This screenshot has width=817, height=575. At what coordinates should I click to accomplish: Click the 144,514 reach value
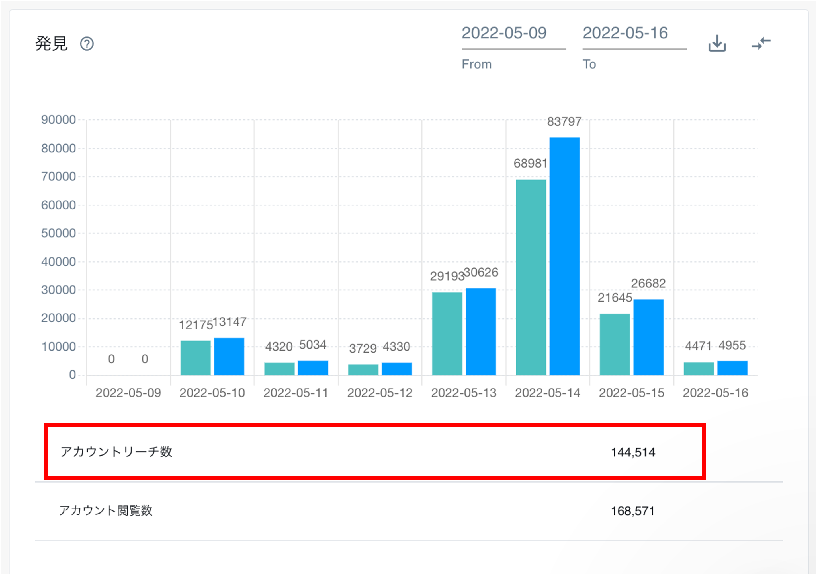pyautogui.click(x=633, y=452)
